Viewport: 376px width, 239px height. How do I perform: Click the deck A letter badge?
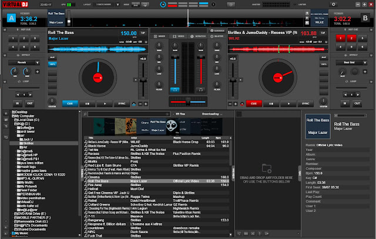pos(11,18)
